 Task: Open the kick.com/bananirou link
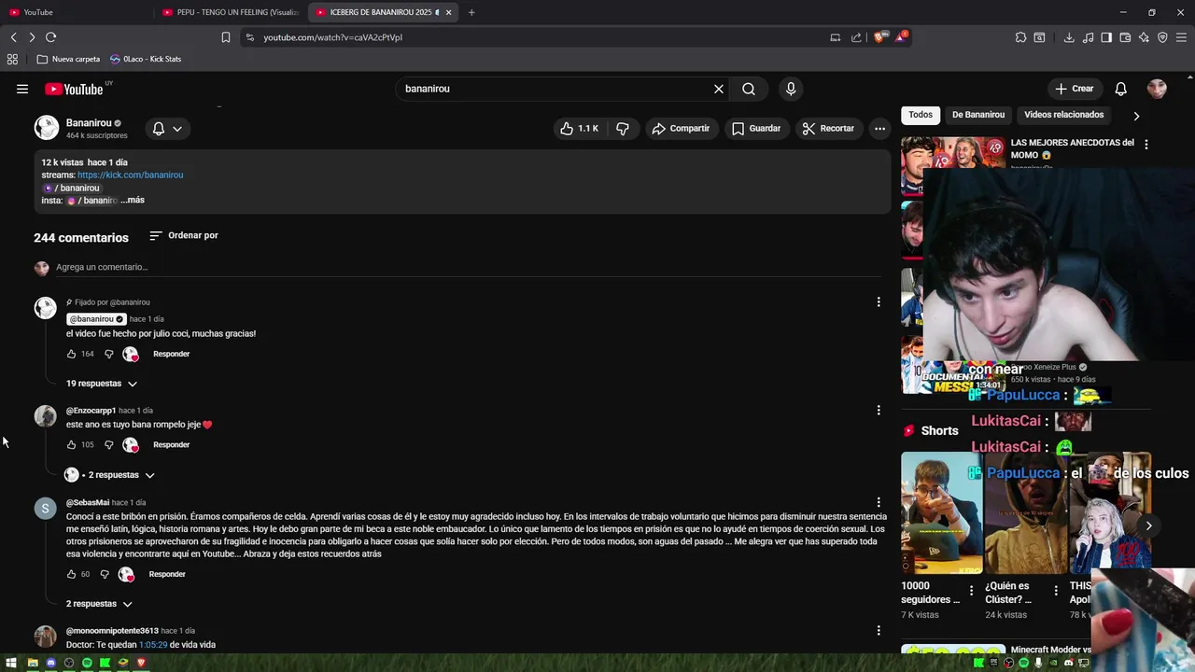(130, 175)
